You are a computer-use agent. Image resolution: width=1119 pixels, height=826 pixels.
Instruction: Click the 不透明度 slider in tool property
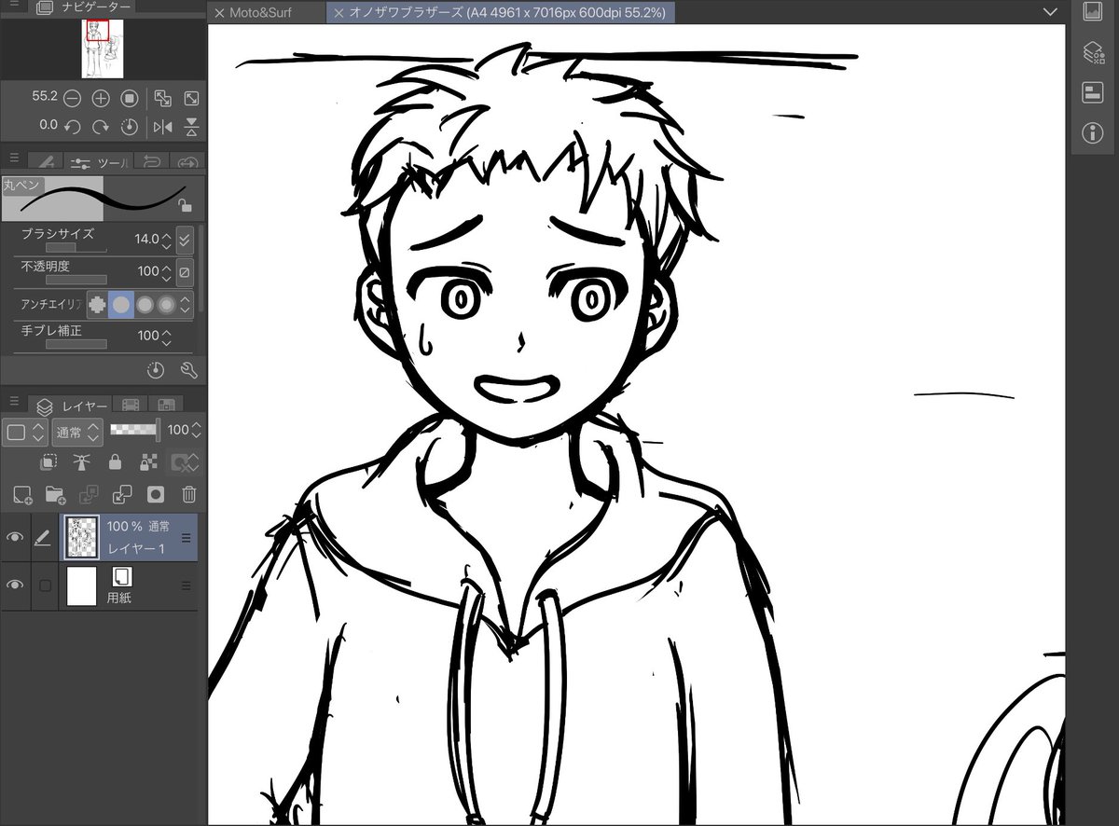coord(76,280)
